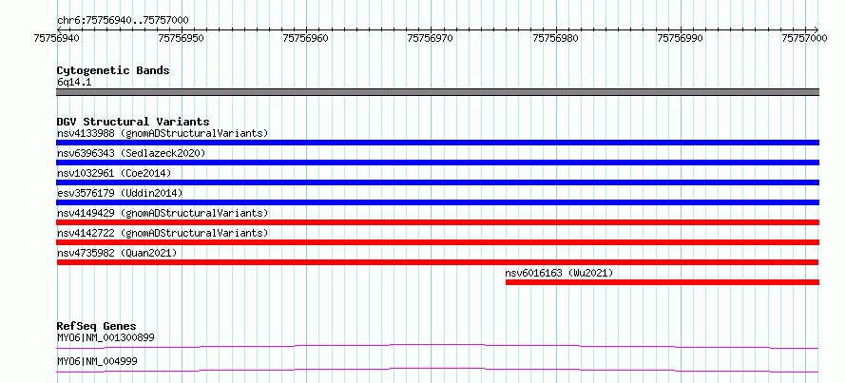Click the short red bar under nsv6016163
Screen dimensions: 846x383
(663, 282)
